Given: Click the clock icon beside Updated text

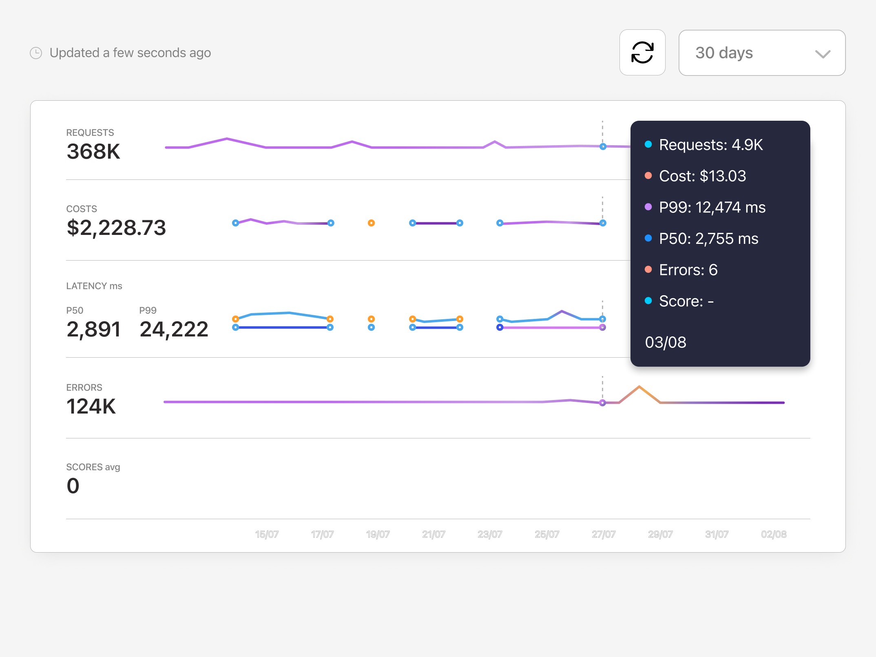Looking at the screenshot, I should point(36,53).
